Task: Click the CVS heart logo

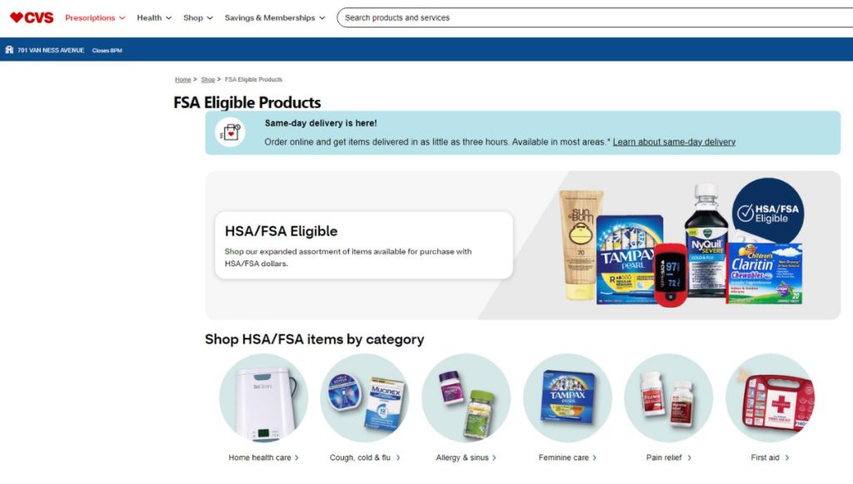Action: [x=32, y=17]
